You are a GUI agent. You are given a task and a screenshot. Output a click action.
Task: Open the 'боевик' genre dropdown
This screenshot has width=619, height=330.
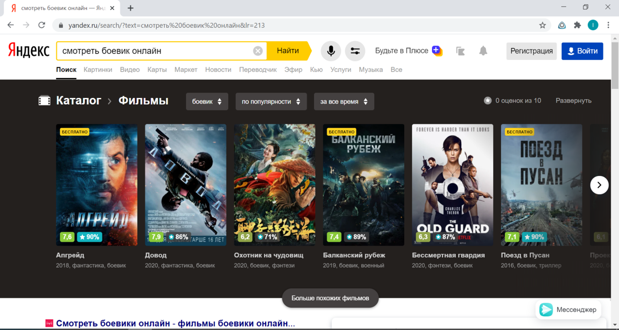(x=207, y=101)
